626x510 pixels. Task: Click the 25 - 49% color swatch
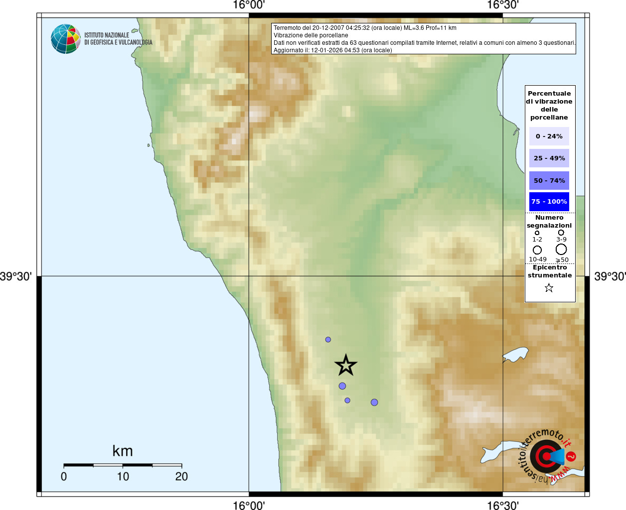[x=549, y=158]
